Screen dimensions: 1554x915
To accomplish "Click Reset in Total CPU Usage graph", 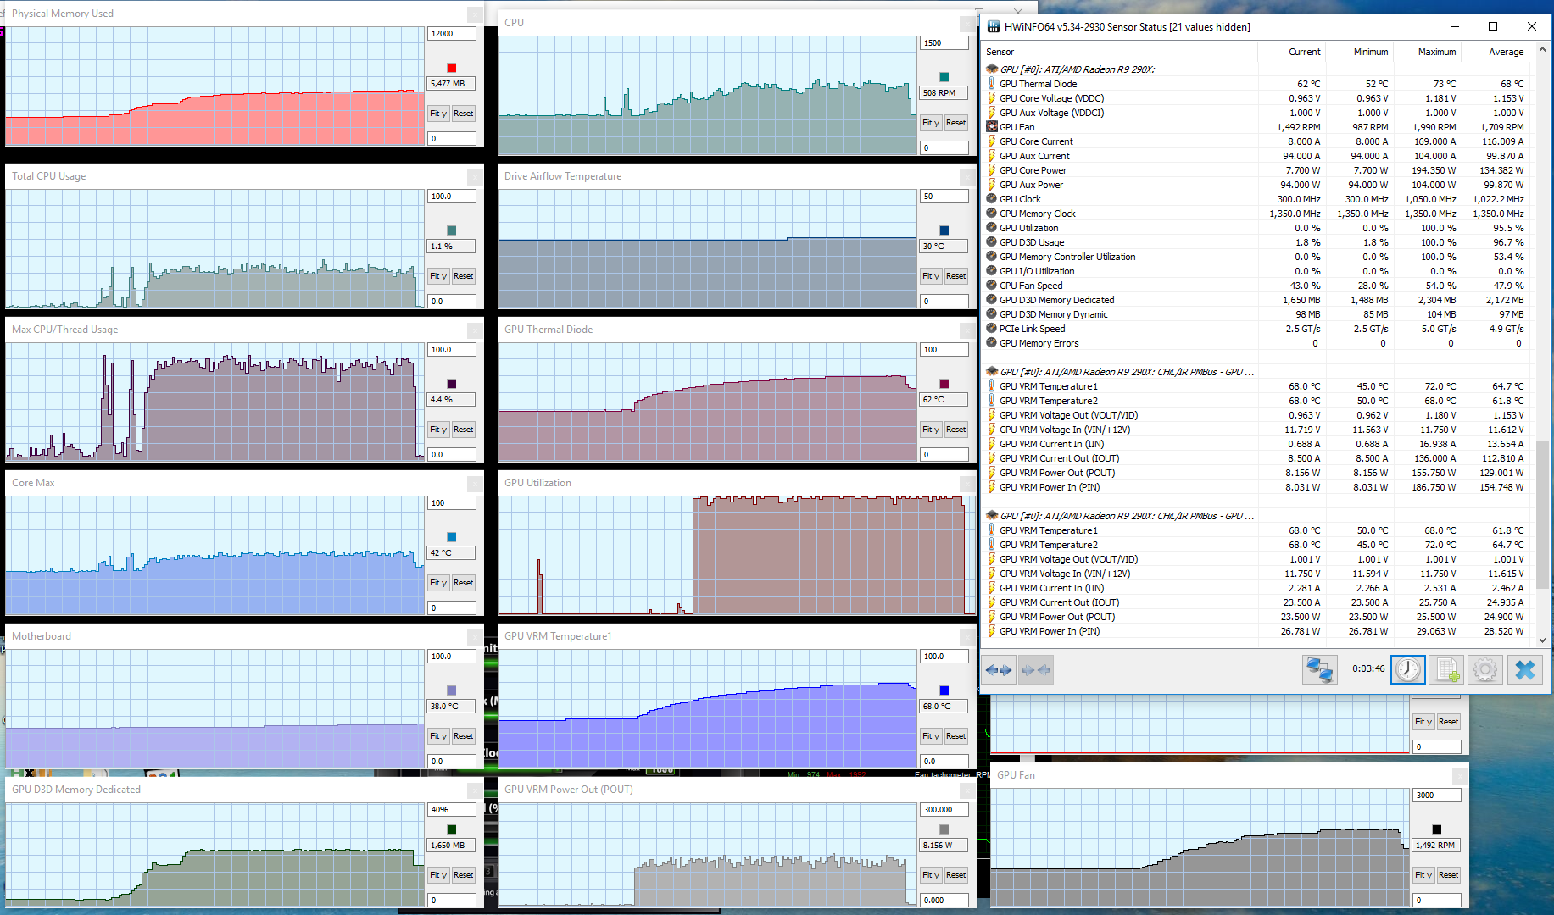I will tap(464, 276).
